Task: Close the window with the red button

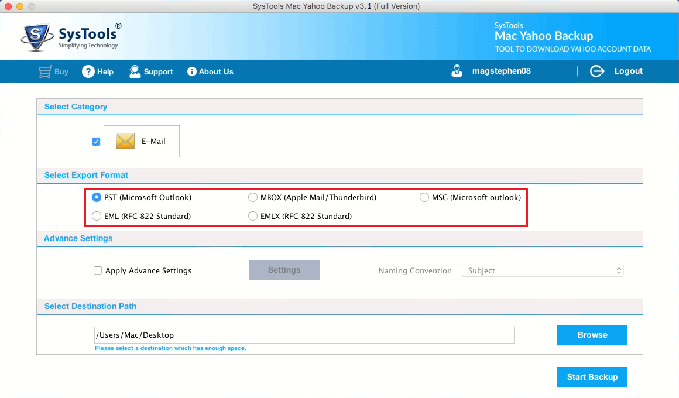Action: 8,6
